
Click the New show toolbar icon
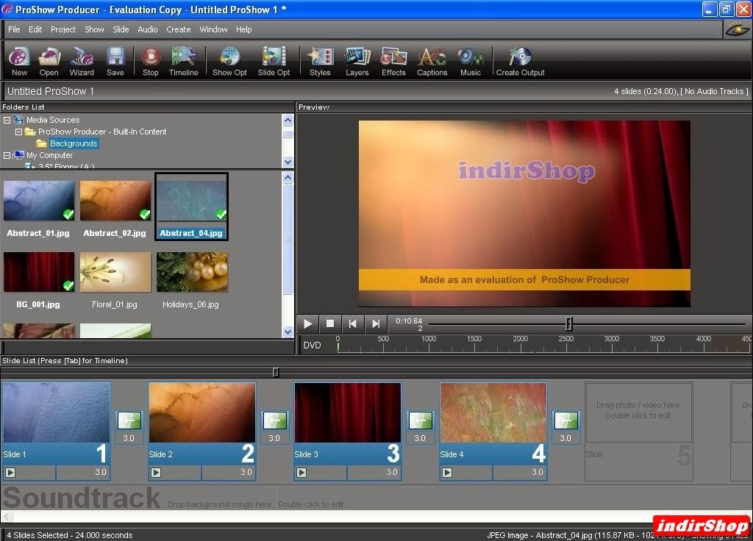pos(19,61)
